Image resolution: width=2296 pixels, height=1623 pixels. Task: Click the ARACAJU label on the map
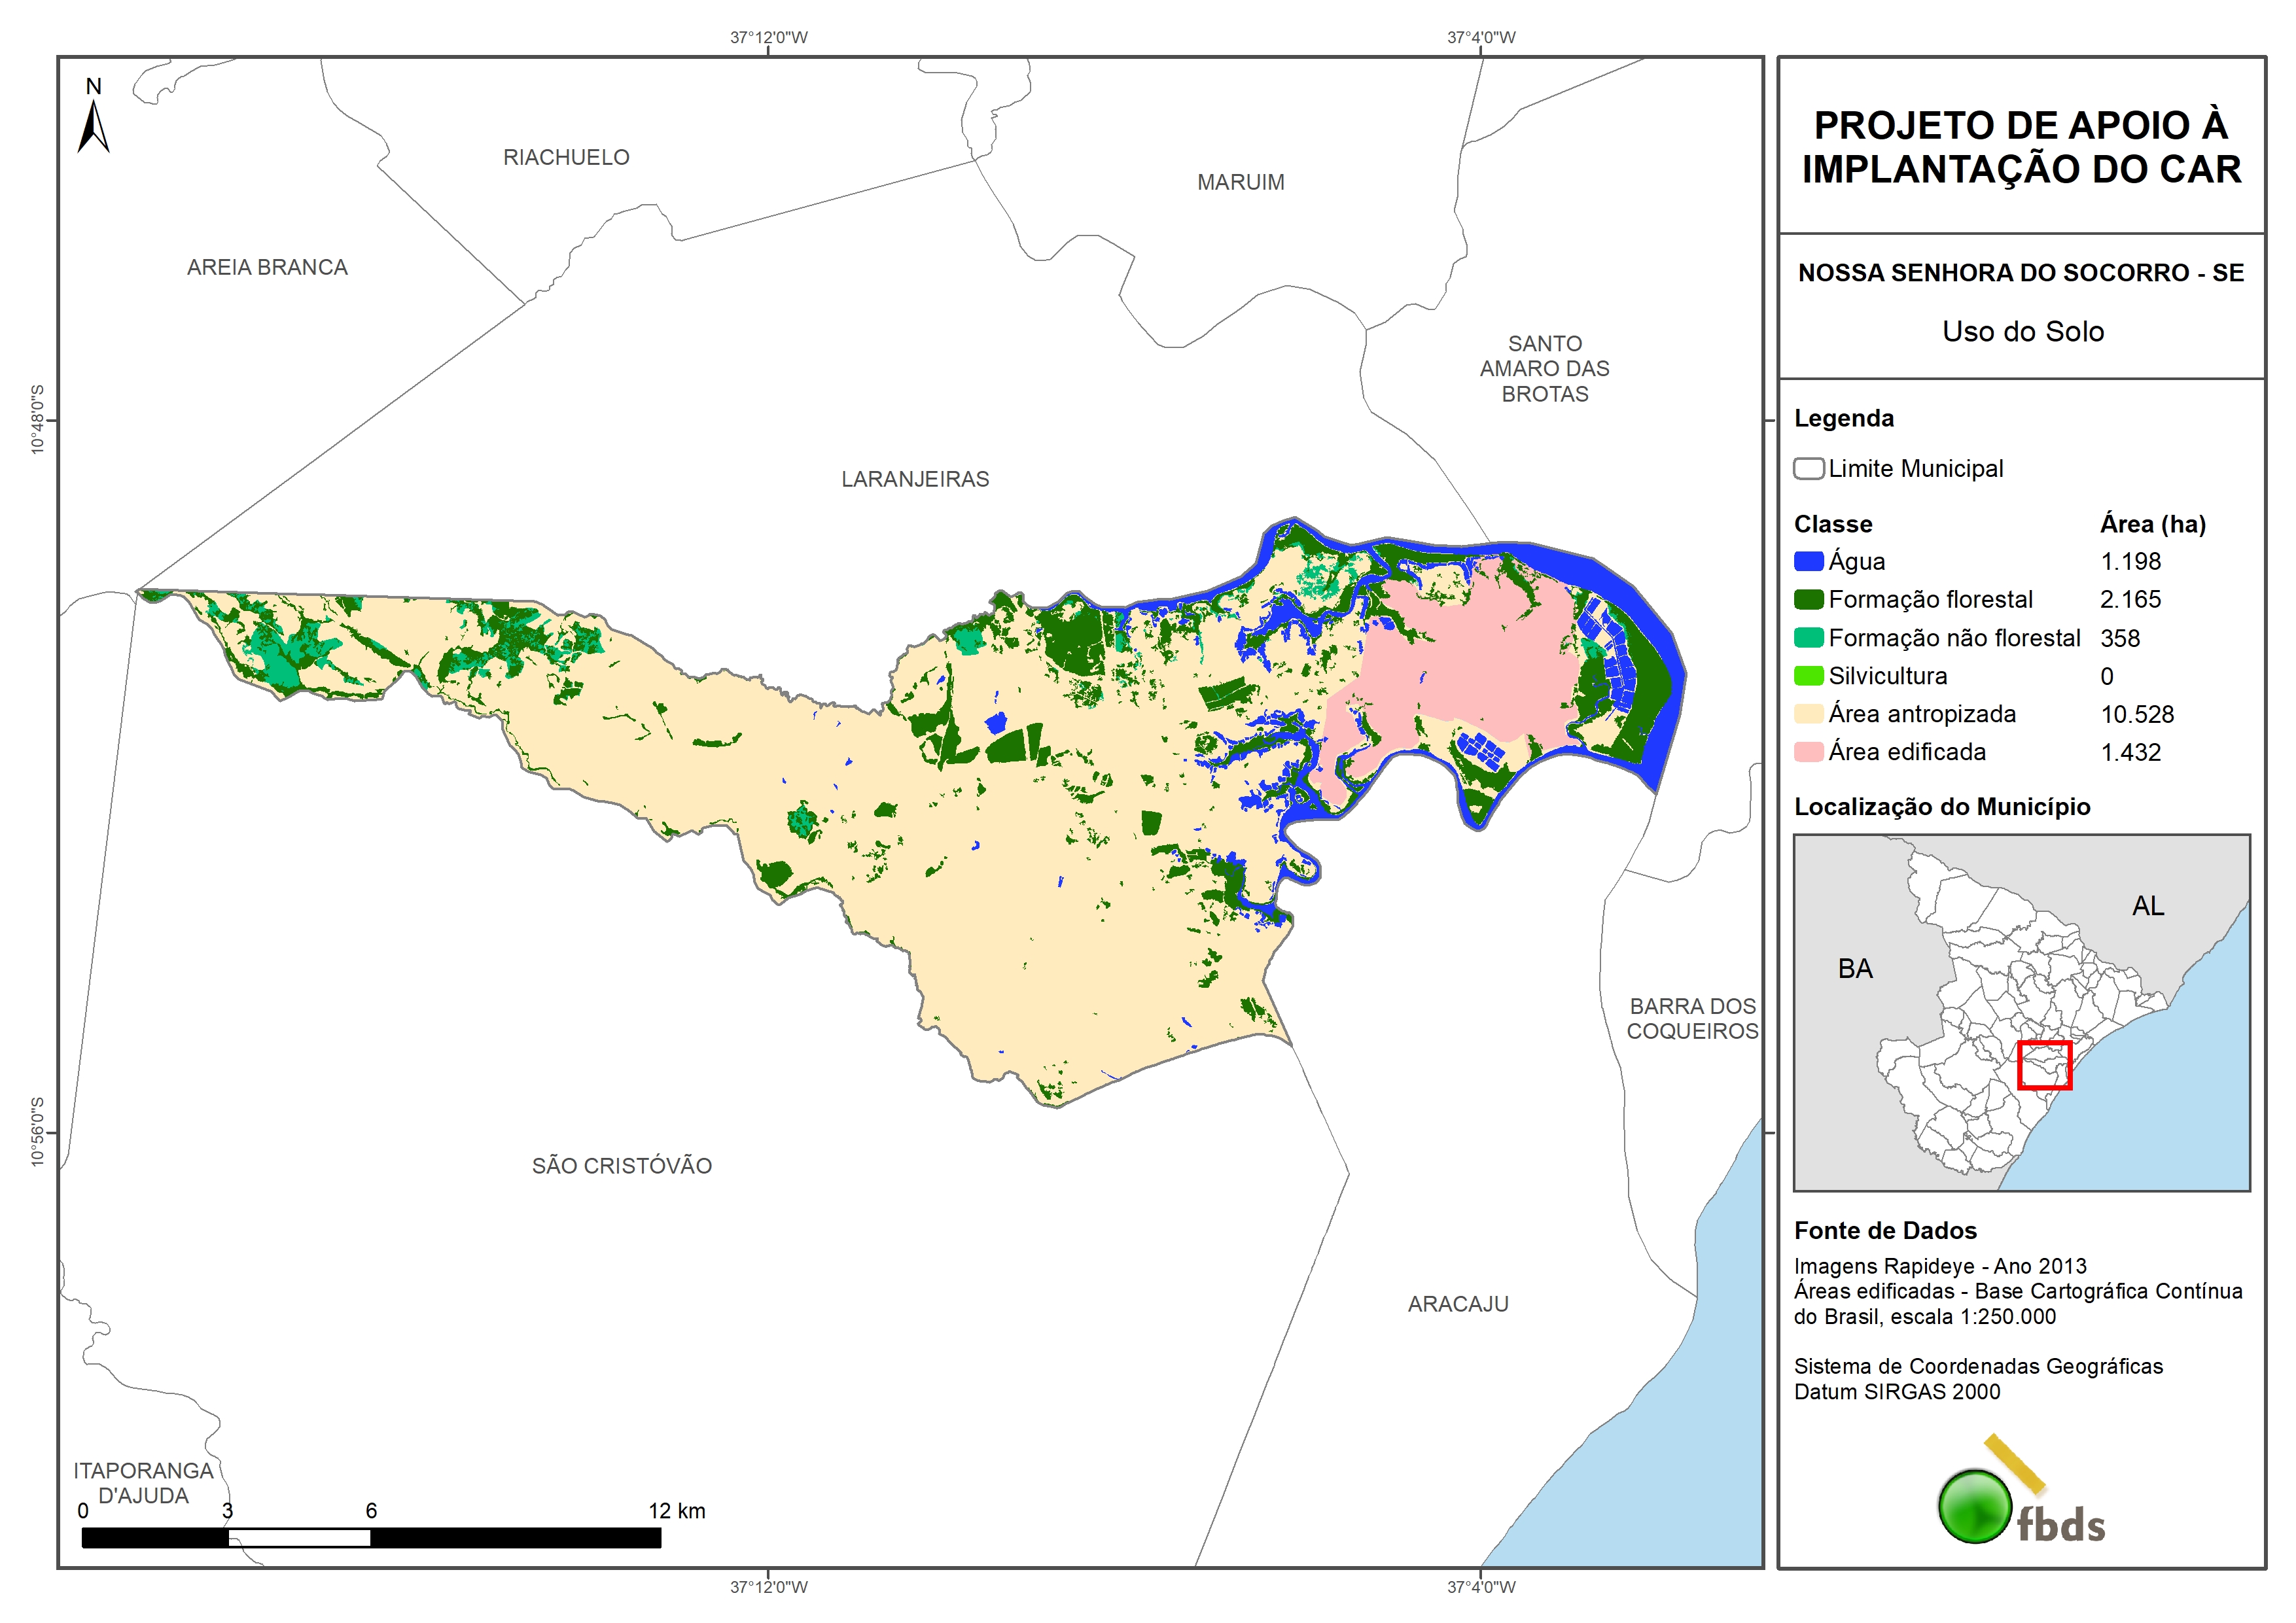[1457, 1304]
